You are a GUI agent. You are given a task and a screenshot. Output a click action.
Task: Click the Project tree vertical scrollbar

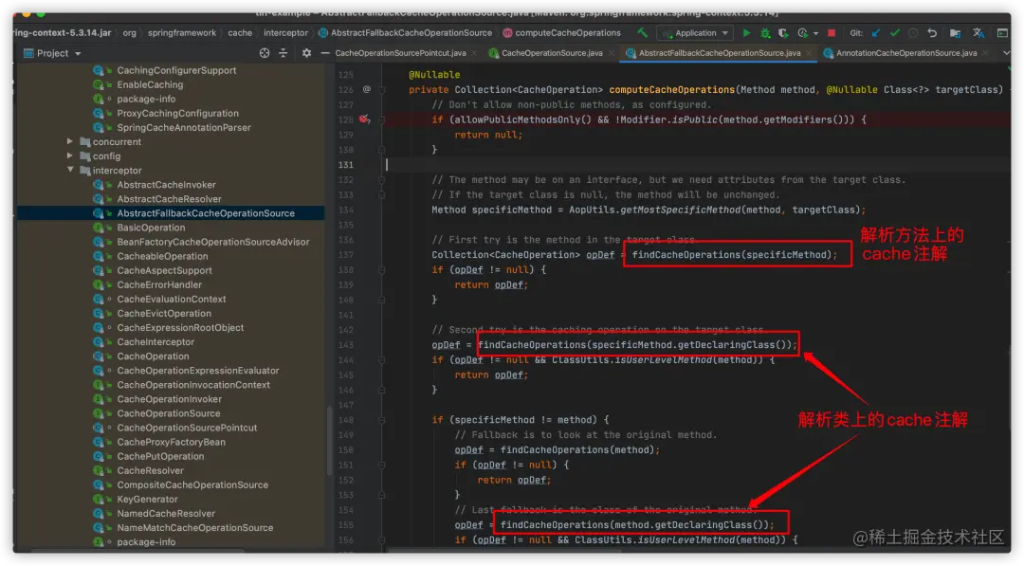coord(329,441)
